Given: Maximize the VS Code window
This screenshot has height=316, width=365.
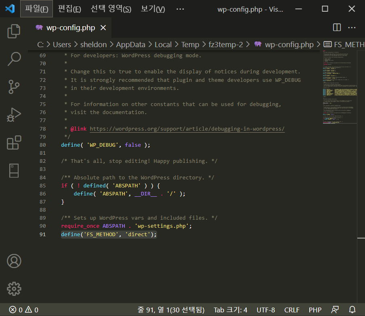Looking at the screenshot, I should pyautogui.click(x=325, y=9).
